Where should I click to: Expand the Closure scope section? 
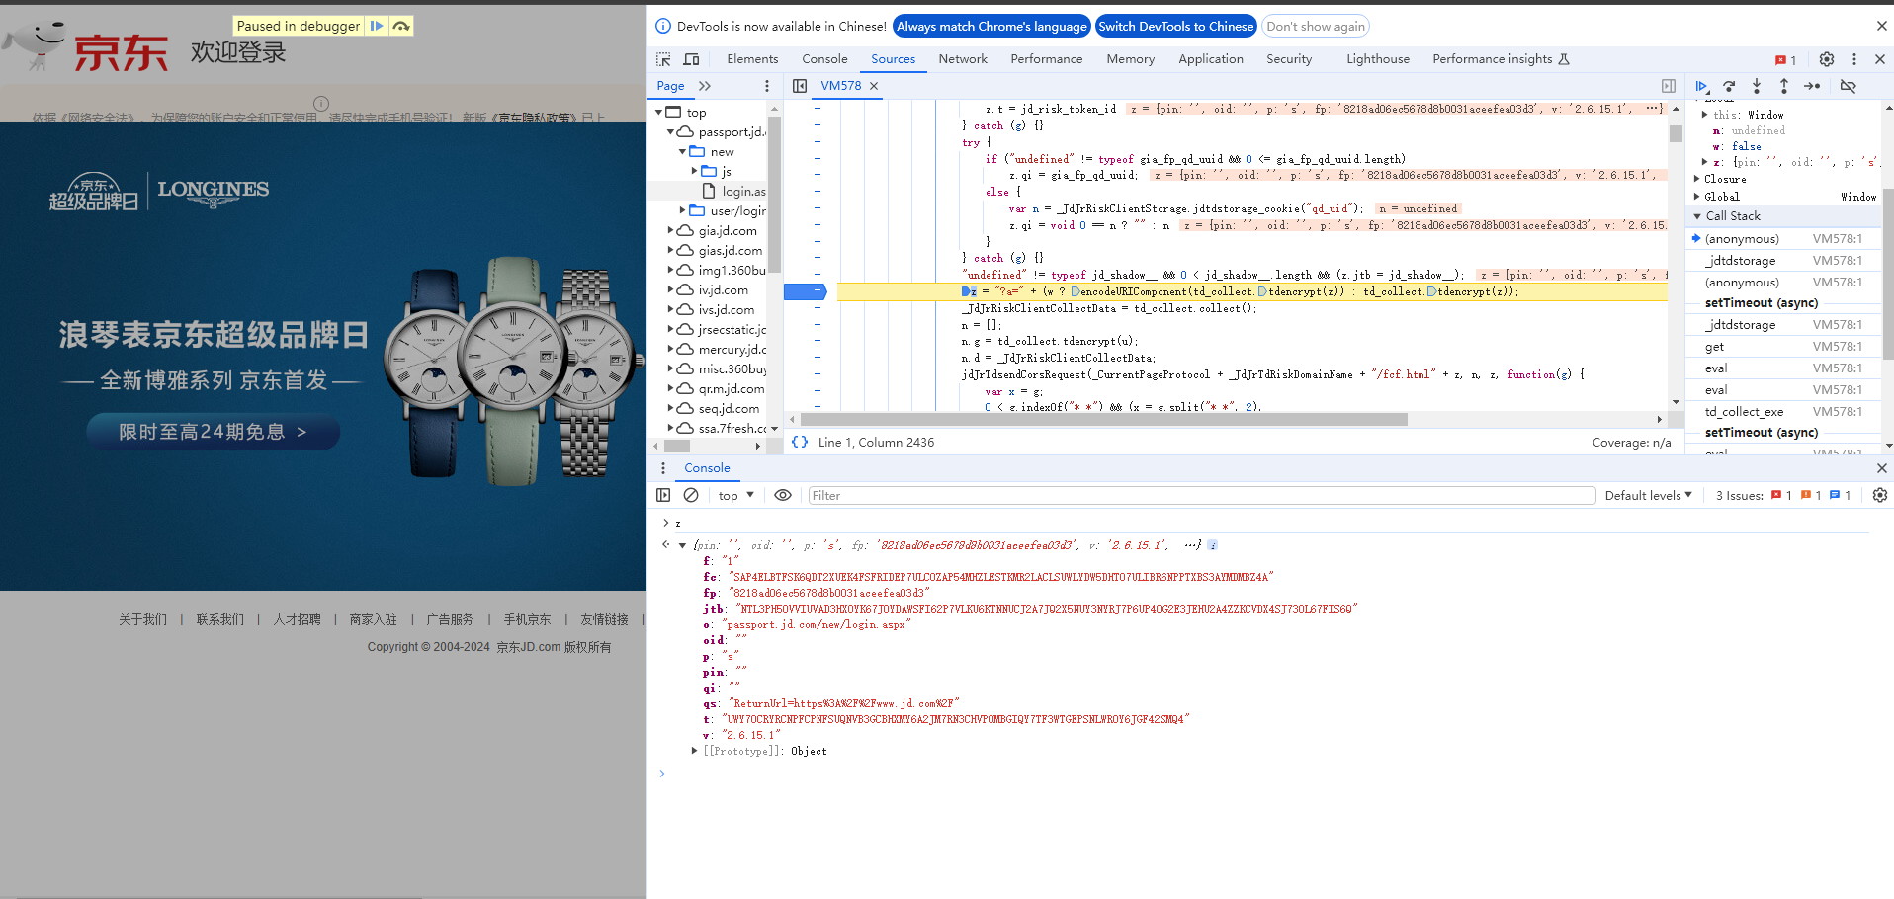(x=1697, y=180)
